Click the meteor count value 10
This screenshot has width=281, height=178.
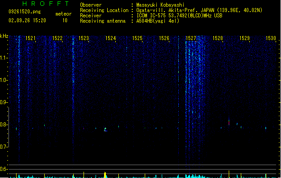coord(65,20)
